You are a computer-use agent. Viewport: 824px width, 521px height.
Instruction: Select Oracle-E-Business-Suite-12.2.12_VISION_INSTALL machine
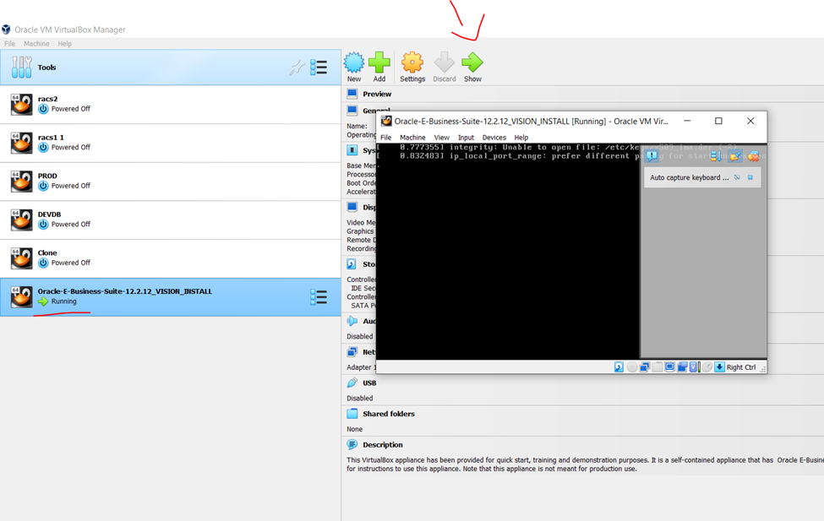pyautogui.click(x=170, y=297)
